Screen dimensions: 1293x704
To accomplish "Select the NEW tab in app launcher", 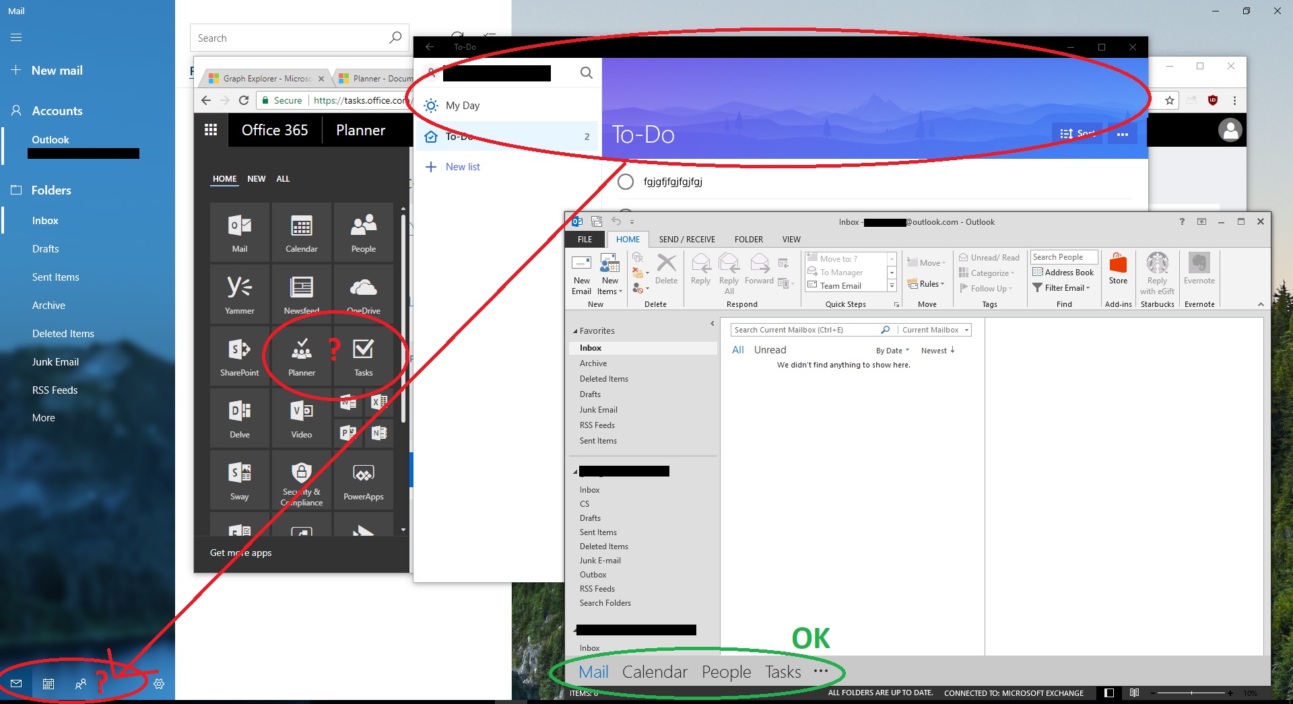I will [x=256, y=179].
